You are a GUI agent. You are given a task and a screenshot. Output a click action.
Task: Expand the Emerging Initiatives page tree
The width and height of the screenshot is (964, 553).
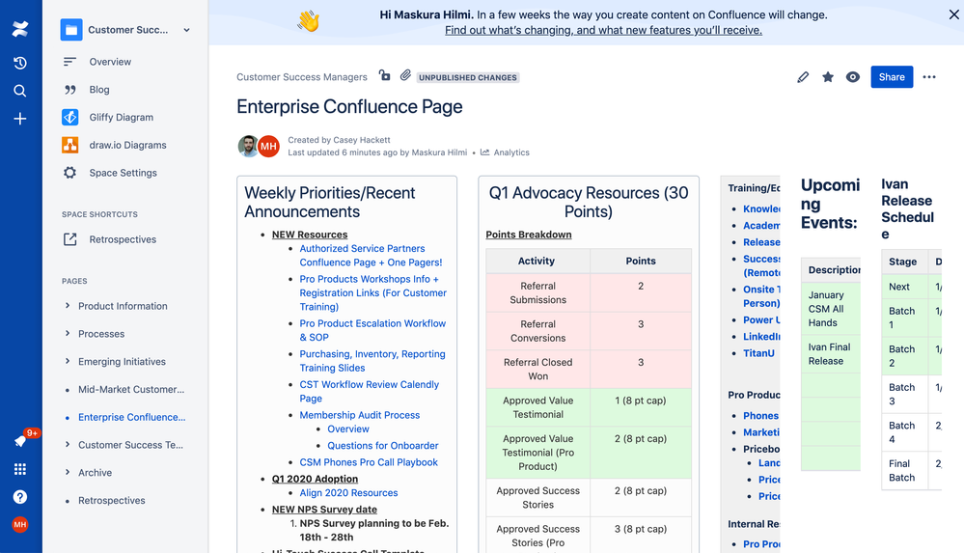pyautogui.click(x=68, y=361)
